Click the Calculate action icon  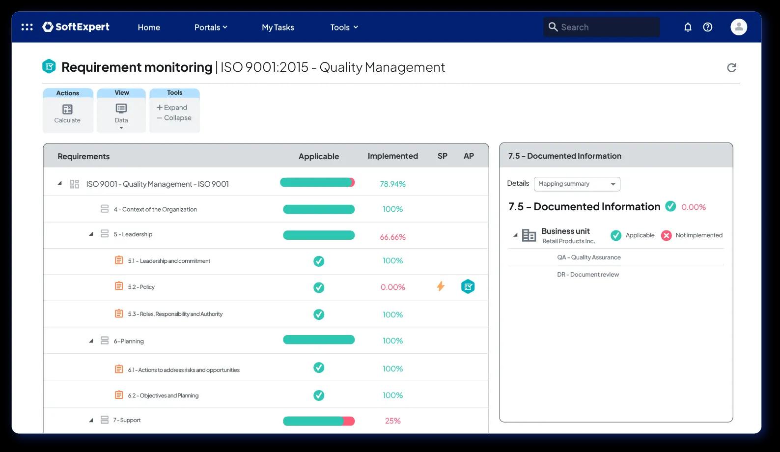tap(67, 109)
